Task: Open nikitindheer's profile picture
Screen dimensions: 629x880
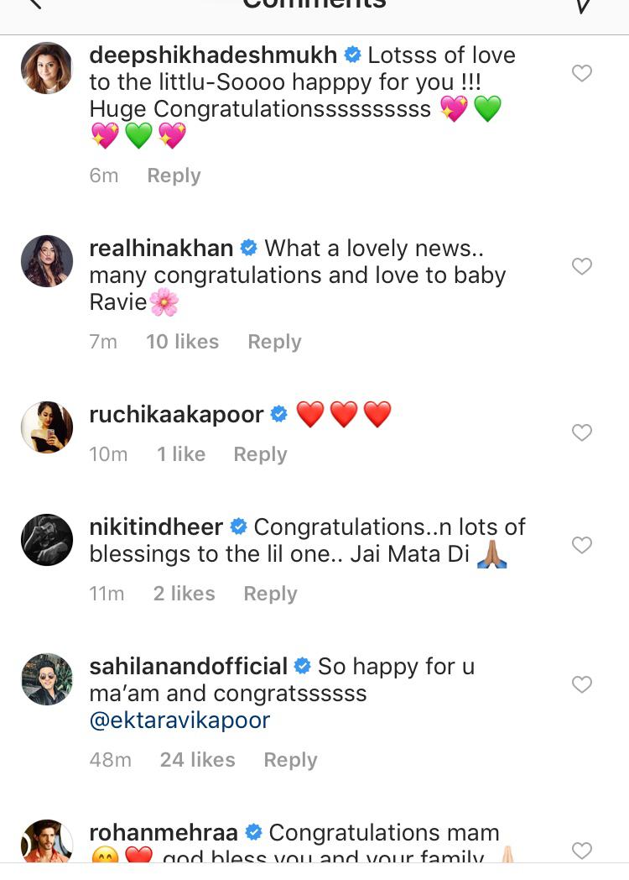Action: [47, 540]
